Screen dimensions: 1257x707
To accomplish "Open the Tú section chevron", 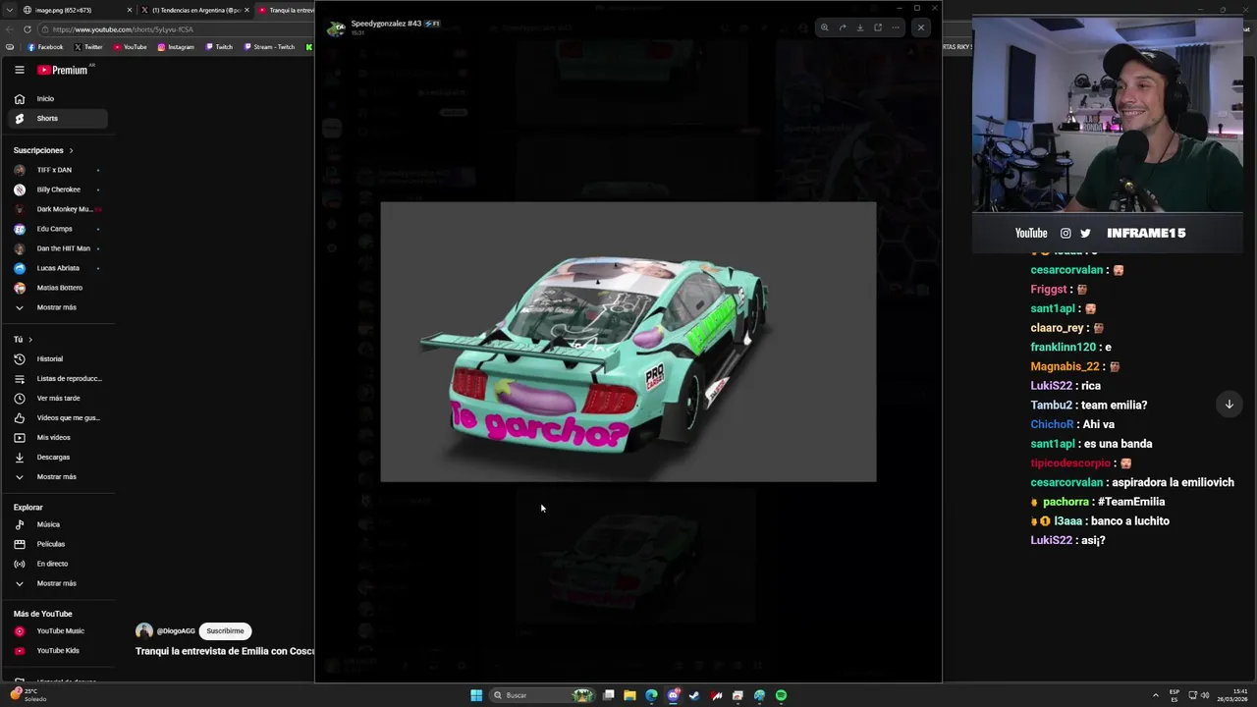I will pos(30,340).
